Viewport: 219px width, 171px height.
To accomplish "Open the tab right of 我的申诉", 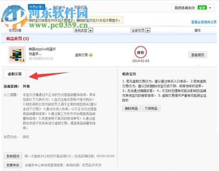I will [80, 7].
